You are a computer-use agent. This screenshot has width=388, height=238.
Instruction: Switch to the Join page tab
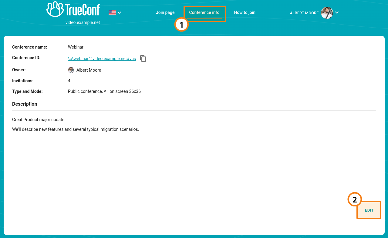click(x=165, y=12)
